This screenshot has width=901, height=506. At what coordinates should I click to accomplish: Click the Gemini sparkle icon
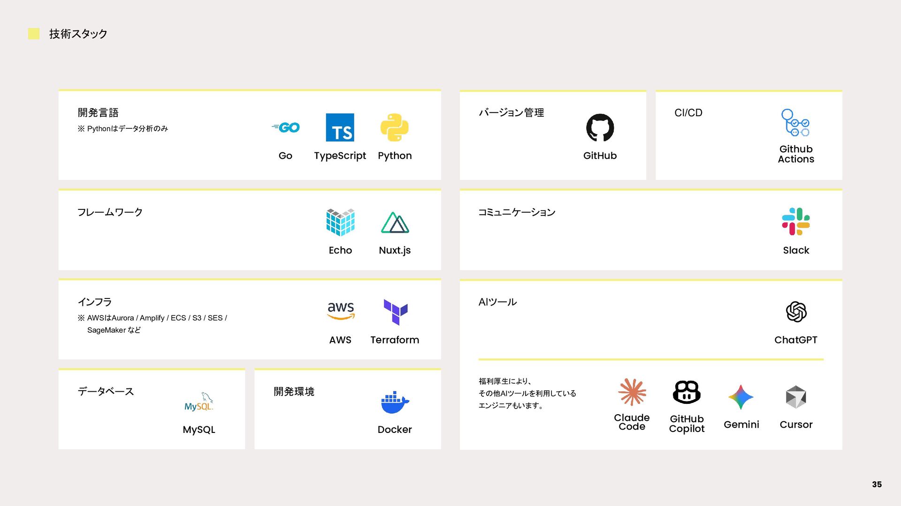tap(741, 397)
